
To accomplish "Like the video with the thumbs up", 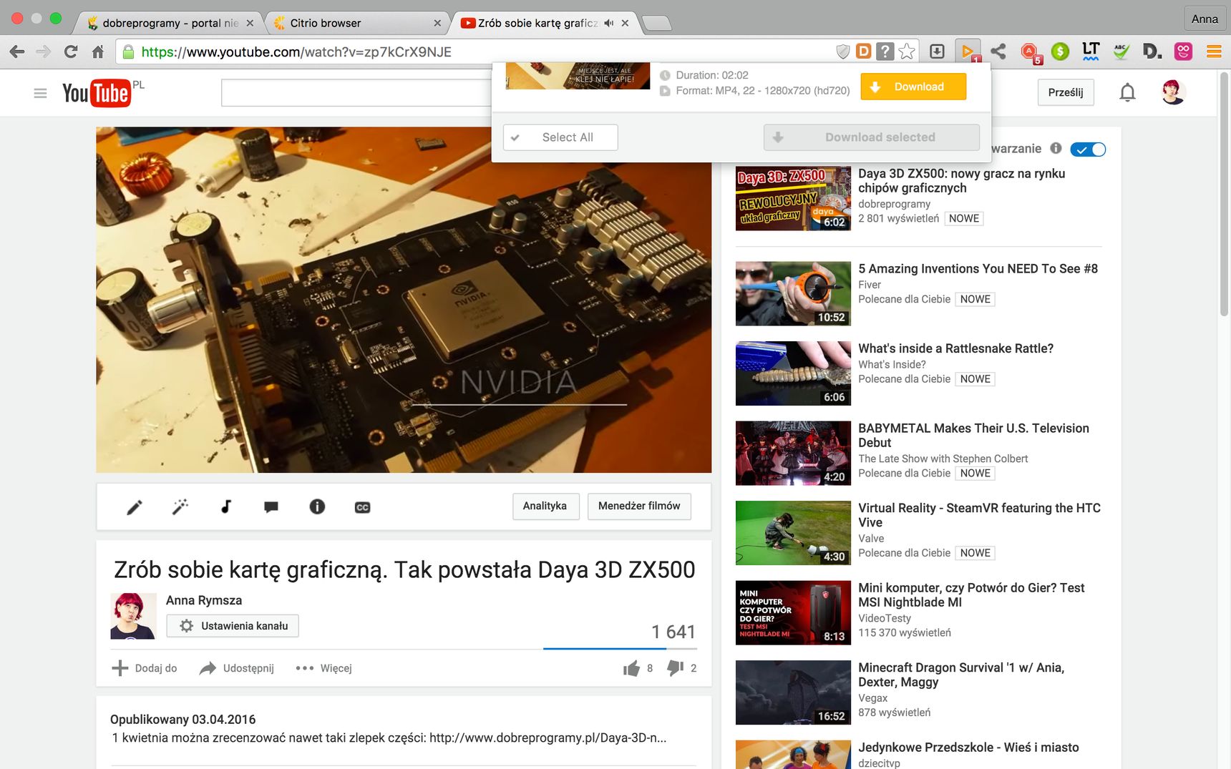I will click(631, 668).
